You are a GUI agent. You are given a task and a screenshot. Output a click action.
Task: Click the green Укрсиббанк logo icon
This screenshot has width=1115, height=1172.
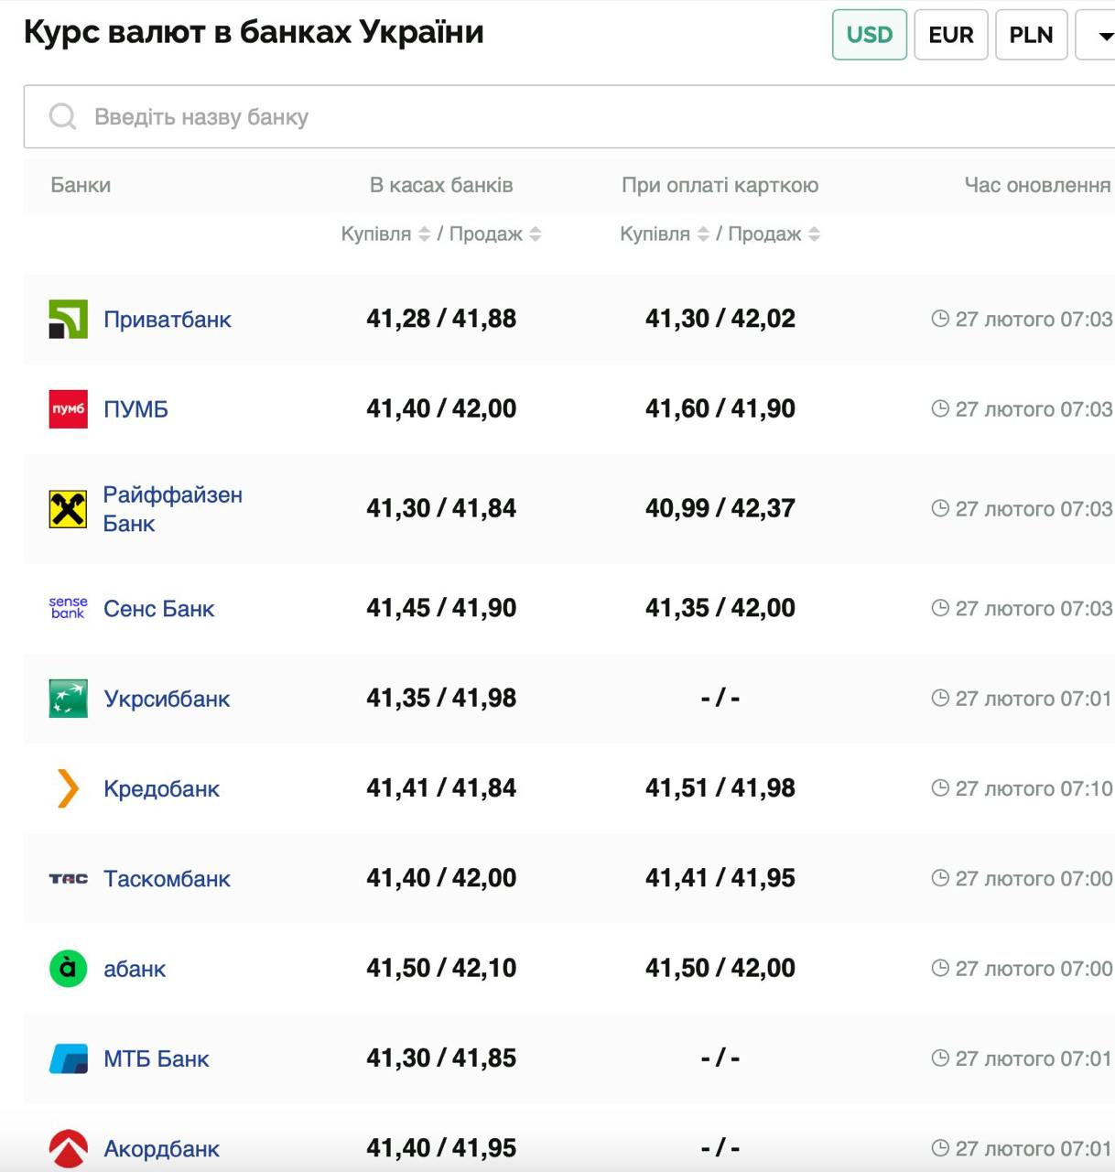click(x=68, y=699)
